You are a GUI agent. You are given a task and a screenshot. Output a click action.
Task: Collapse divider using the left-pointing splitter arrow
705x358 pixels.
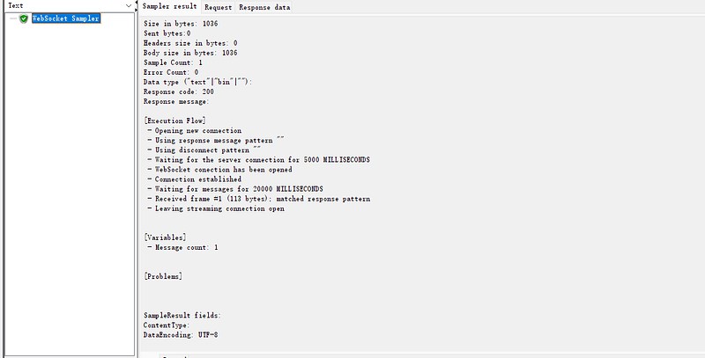point(137,4)
